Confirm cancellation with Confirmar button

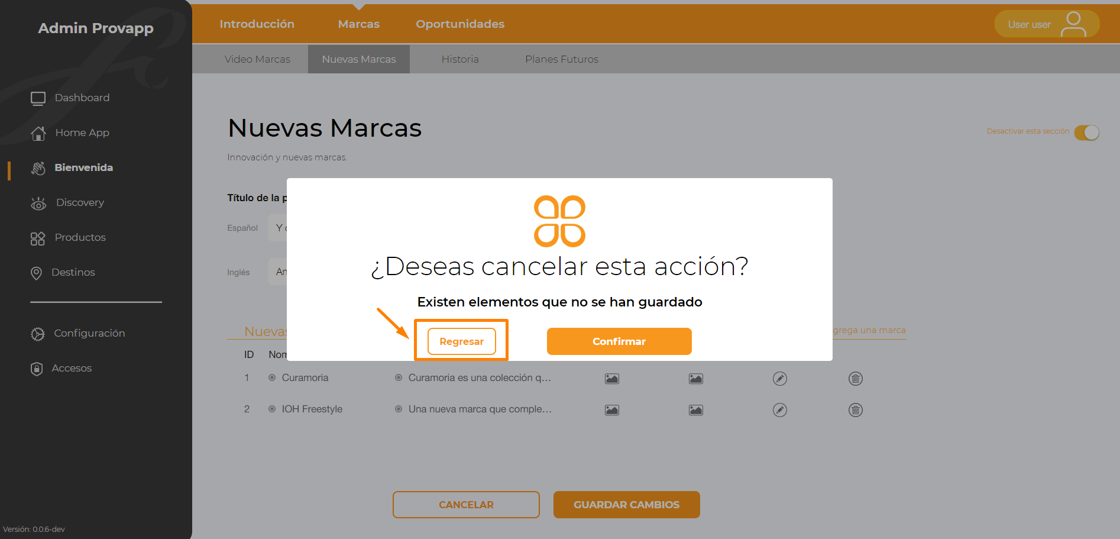619,341
